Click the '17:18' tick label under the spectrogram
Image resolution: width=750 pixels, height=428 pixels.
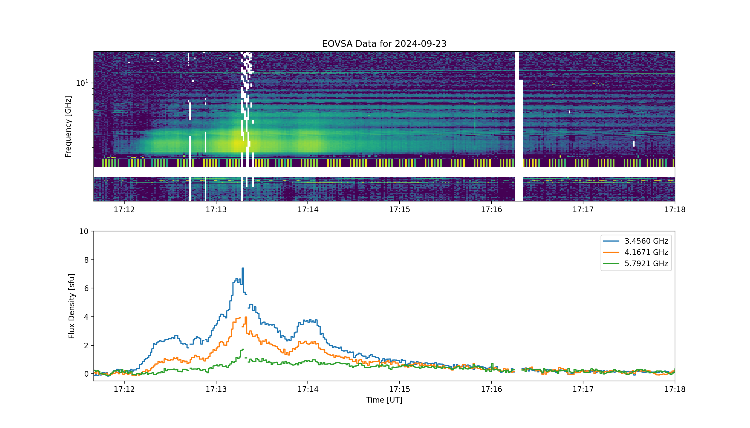[675, 210]
